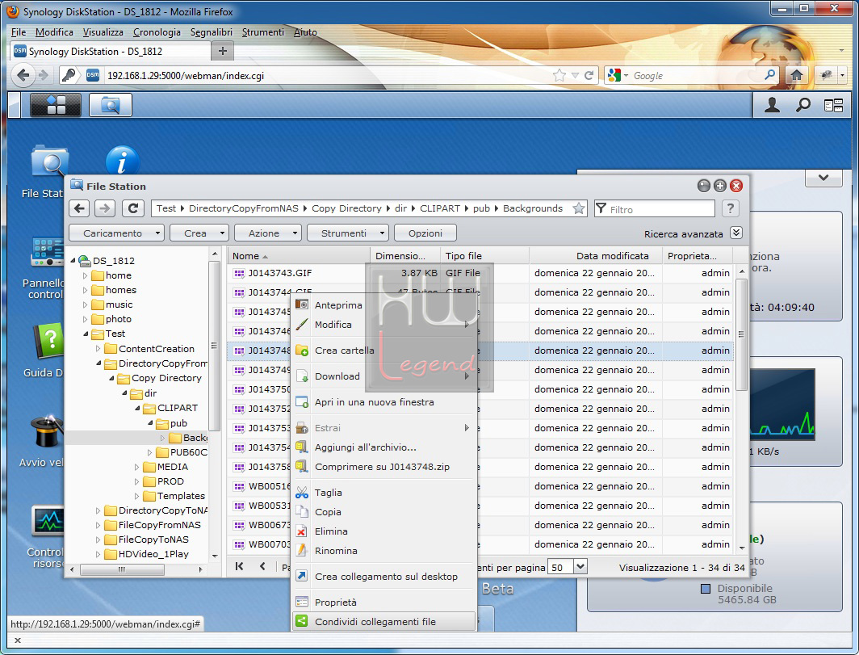
Task: Collapse the Test folder tree node
Action: pos(86,334)
